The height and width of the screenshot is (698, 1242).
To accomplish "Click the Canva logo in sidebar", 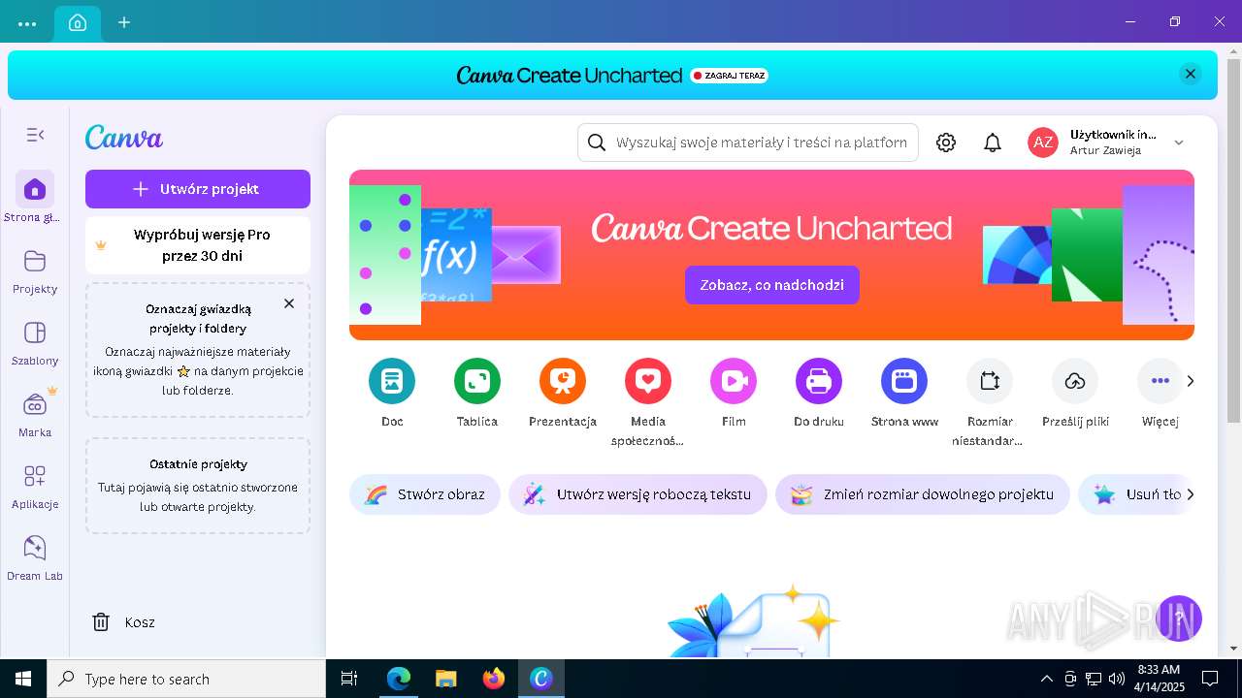I will coord(124,138).
